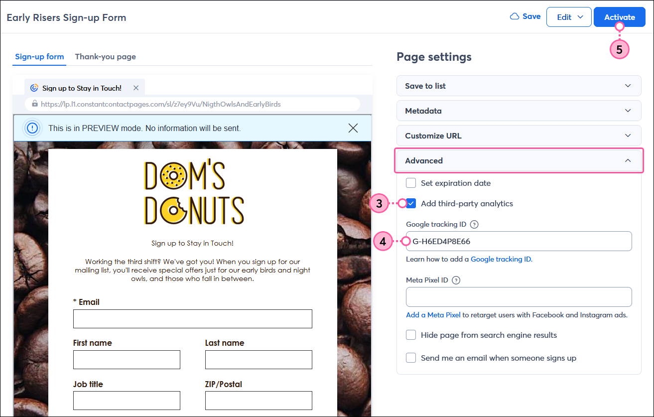Viewport: 654px width, 417px height.
Task: Click the Activate button
Action: (x=620, y=17)
